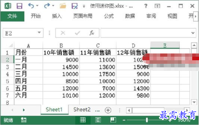This screenshot has width=199, height=125.
Task: Switch to the 审阅 ribbon tab
Action: 151,16
